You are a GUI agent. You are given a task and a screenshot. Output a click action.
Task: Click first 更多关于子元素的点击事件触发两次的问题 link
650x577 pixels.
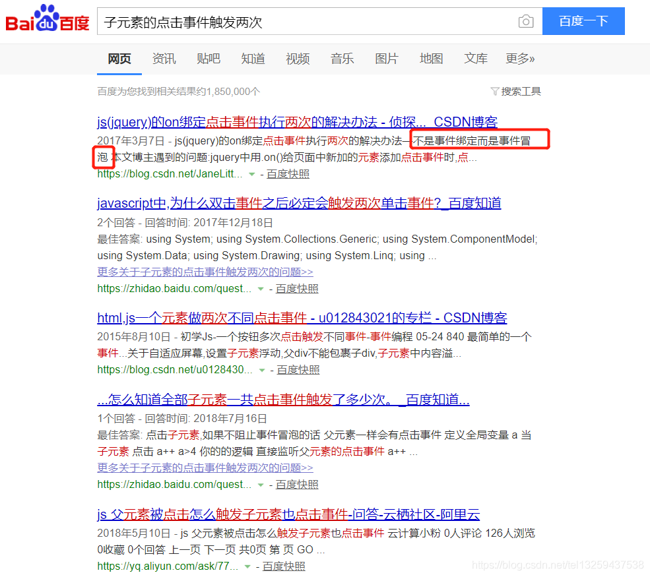click(x=205, y=272)
